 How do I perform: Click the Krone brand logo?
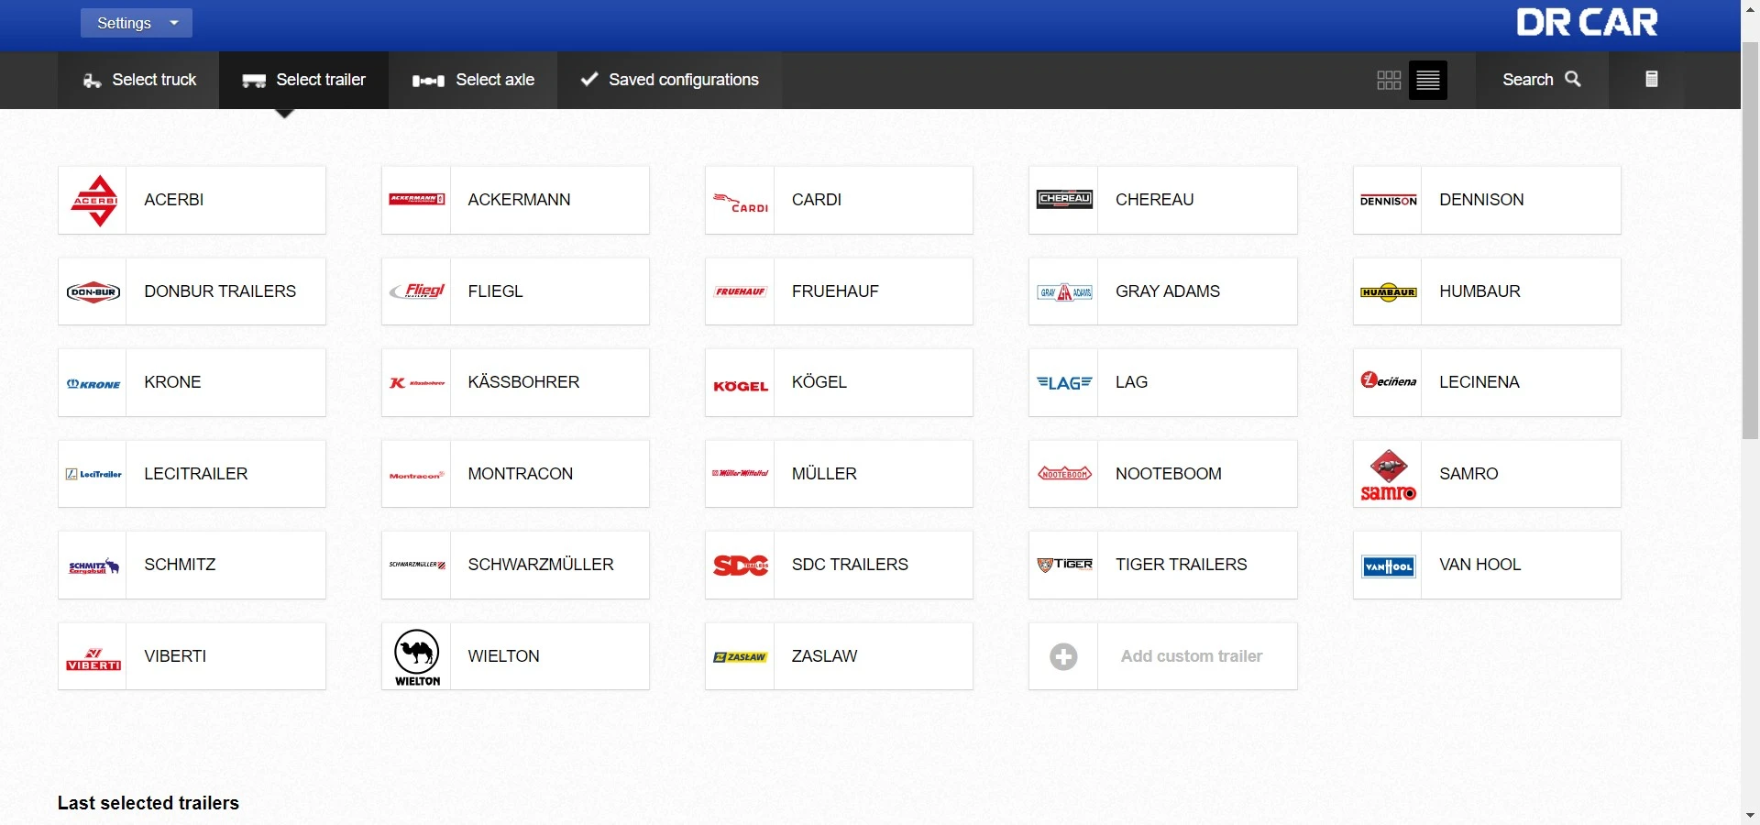93,384
